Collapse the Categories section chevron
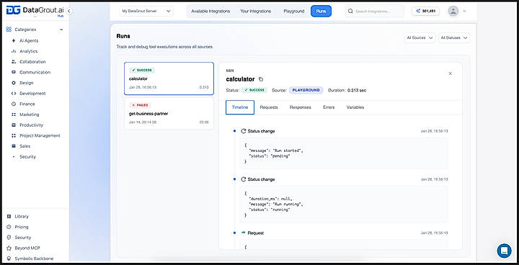Image resolution: width=519 pixels, height=265 pixels. (x=61, y=30)
